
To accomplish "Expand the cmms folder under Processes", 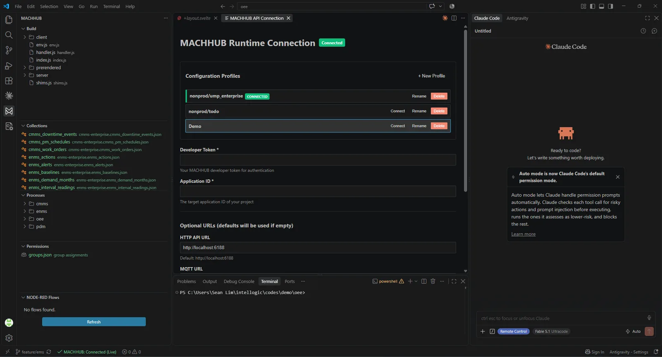I will (25, 204).
